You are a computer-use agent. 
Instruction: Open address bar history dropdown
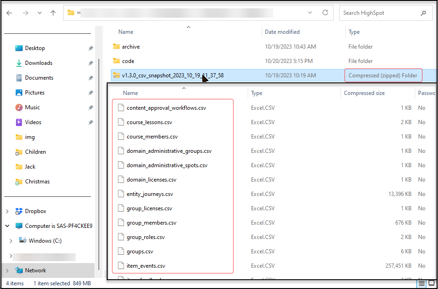point(310,13)
